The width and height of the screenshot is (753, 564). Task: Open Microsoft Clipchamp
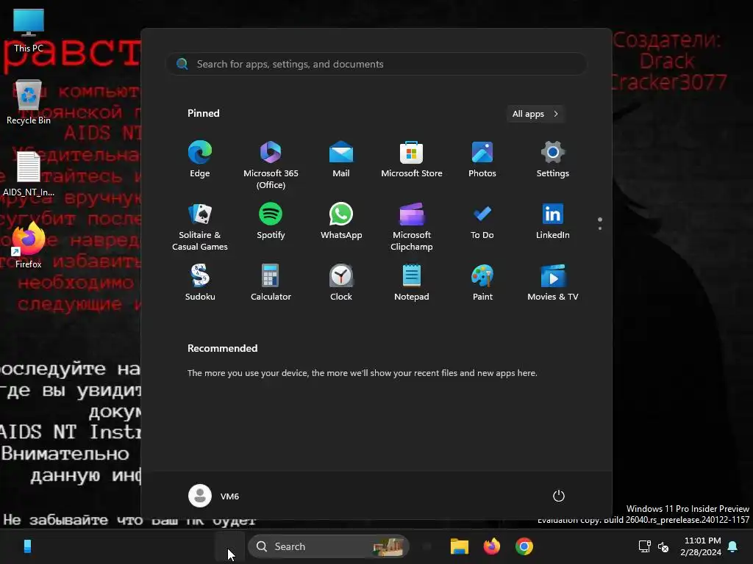pos(412,226)
